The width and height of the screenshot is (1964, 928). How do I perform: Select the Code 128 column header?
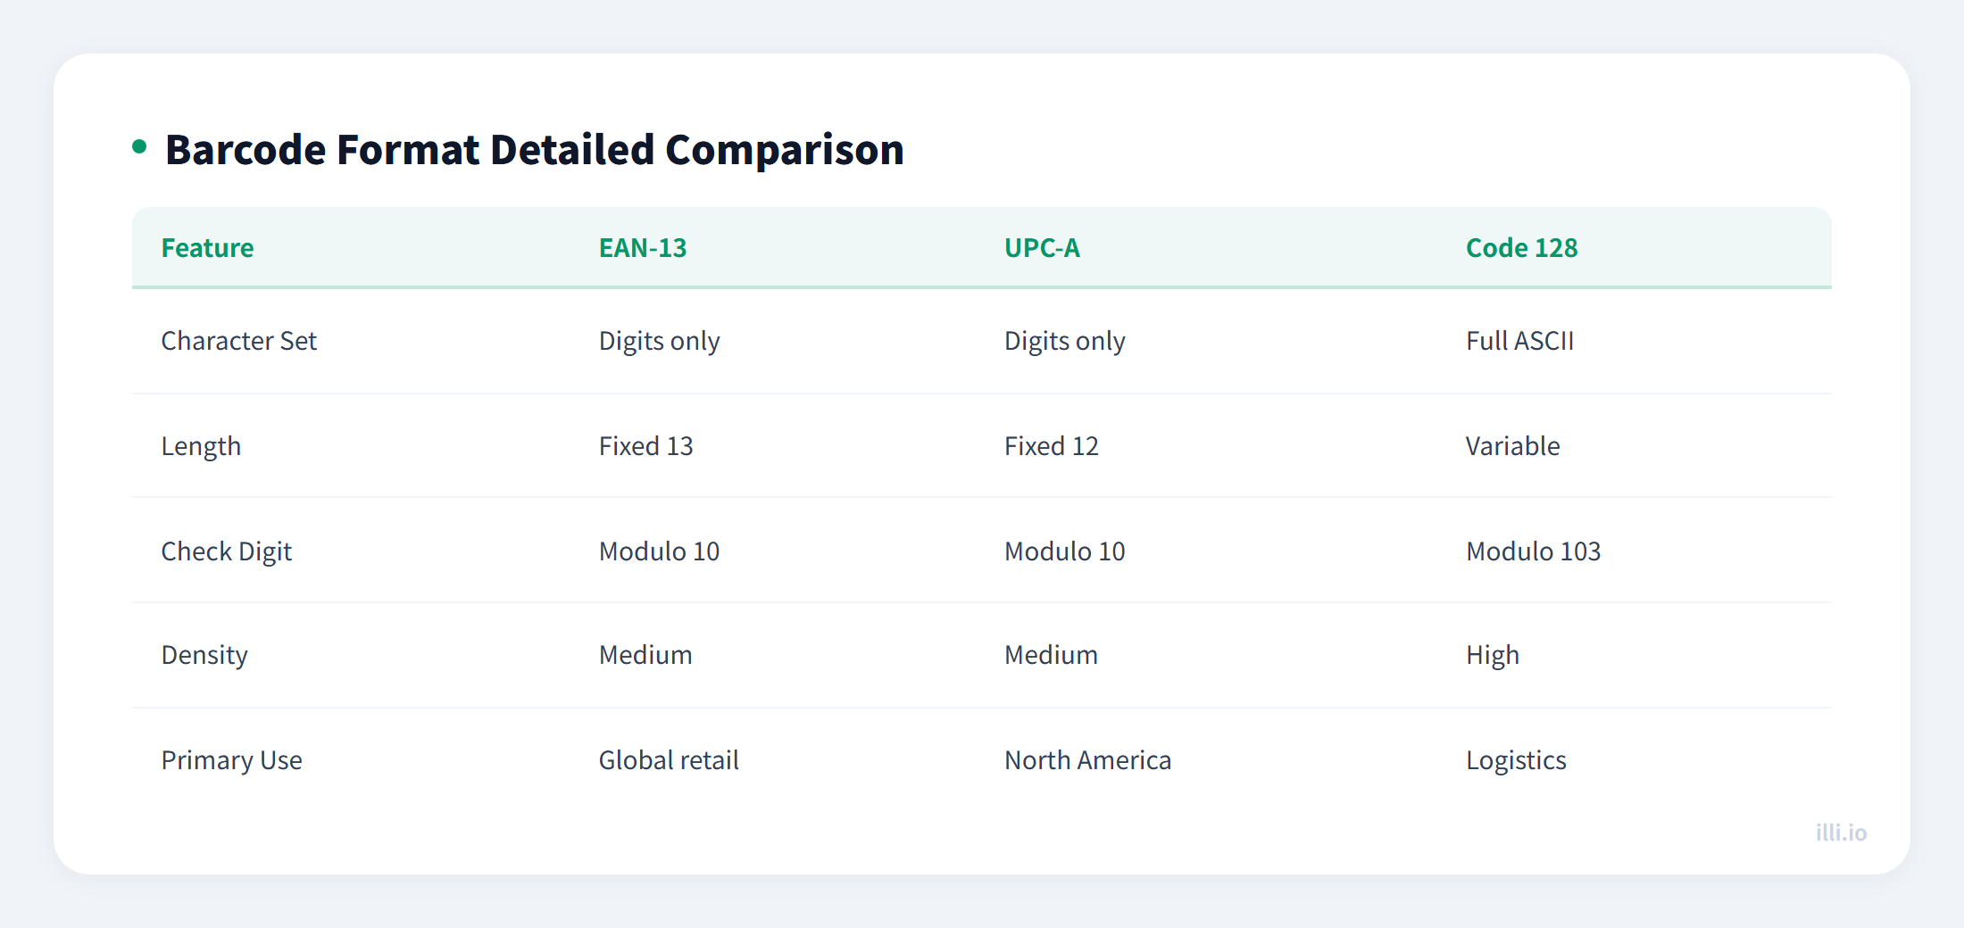pos(1521,248)
